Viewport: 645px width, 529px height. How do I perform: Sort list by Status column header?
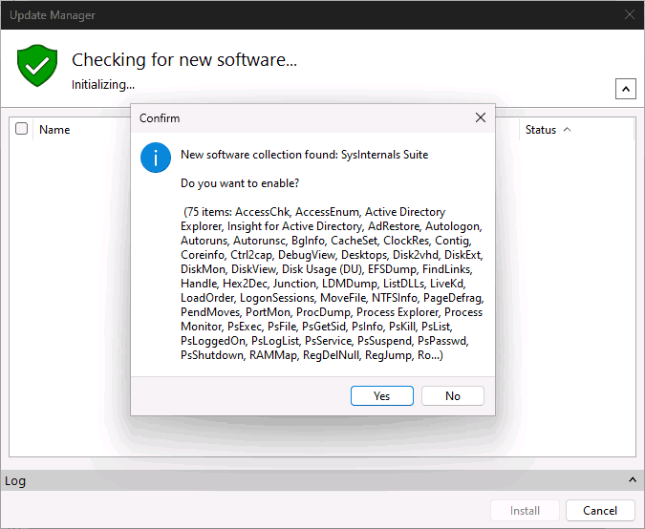[541, 130]
